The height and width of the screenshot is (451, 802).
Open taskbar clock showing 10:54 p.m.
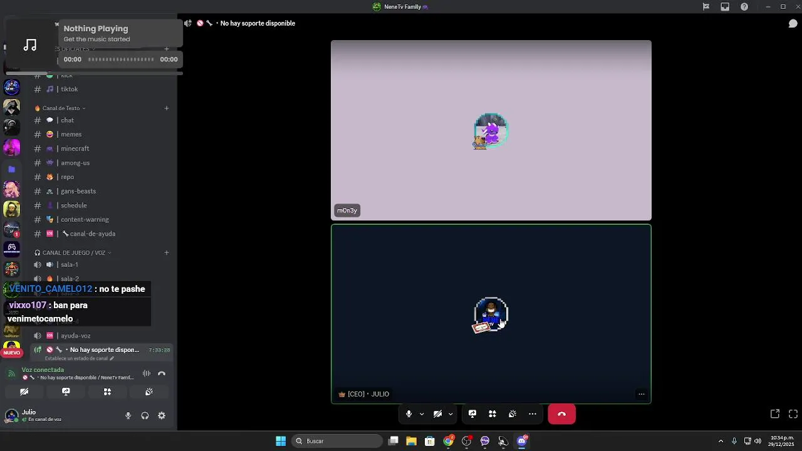point(782,441)
